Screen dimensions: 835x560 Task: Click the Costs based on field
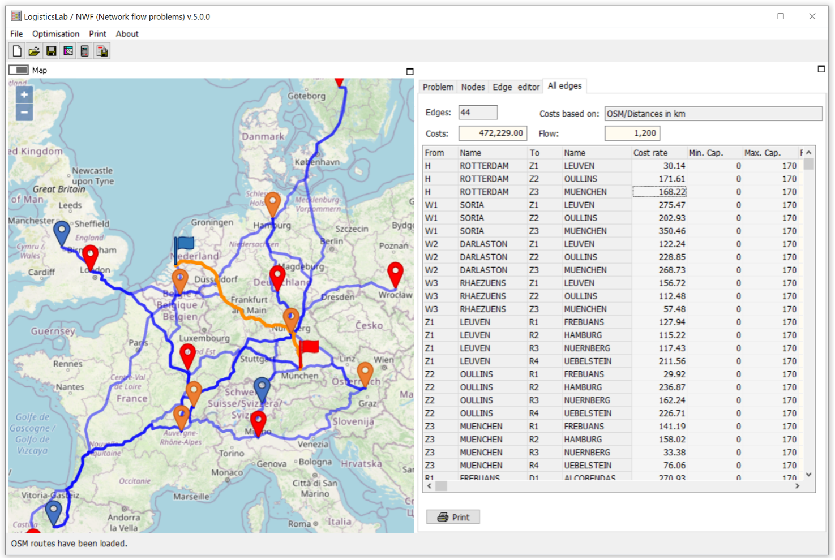point(713,114)
